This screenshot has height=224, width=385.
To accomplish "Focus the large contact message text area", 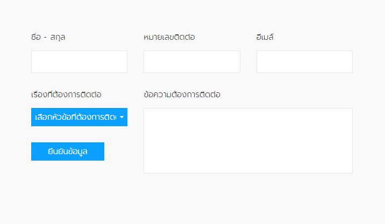I will [x=248, y=141].
